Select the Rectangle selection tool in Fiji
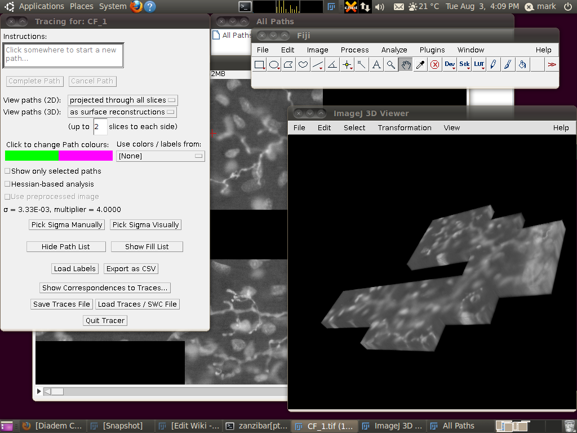Viewport: 577px width, 433px height. pos(259,65)
